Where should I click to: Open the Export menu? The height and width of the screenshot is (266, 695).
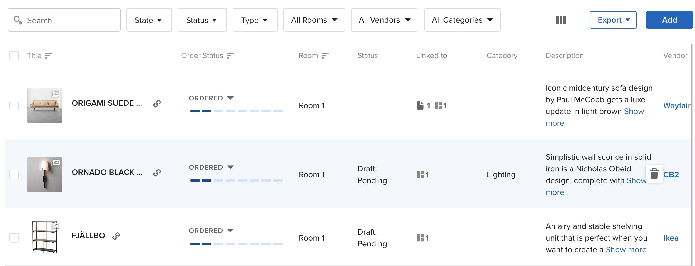(x=613, y=20)
